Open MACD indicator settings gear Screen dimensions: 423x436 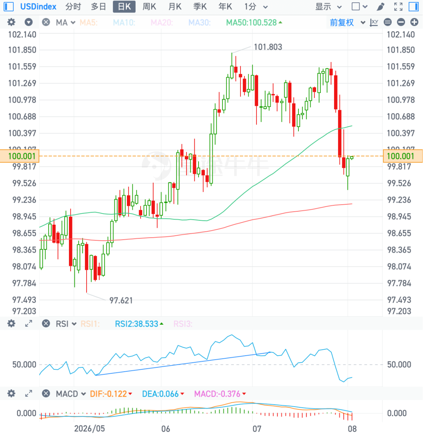11,393
